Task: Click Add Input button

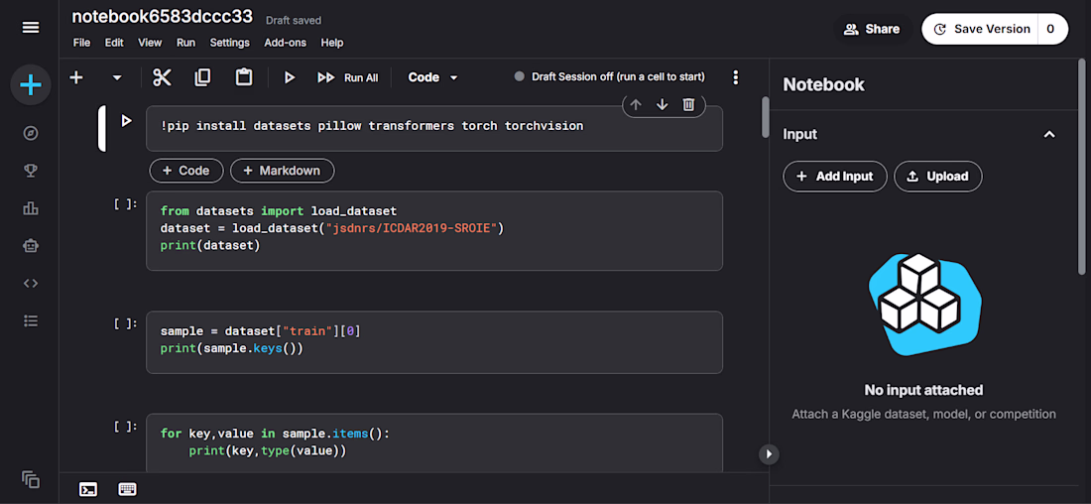Action: coord(835,177)
